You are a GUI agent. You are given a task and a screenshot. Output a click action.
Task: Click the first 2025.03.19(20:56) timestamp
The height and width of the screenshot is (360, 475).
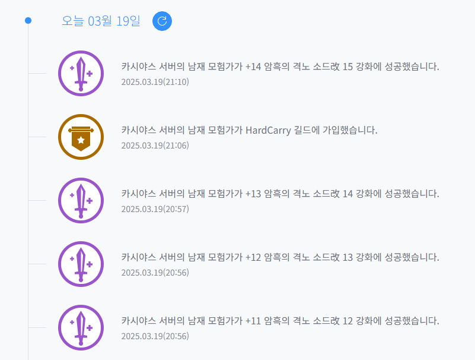155,273
